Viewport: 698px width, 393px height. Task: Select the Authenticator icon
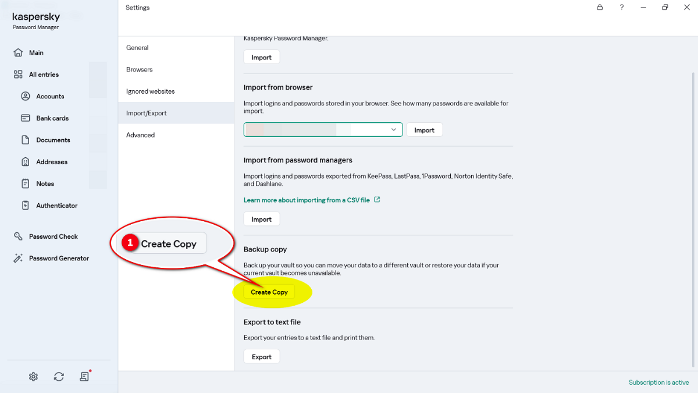(26, 206)
